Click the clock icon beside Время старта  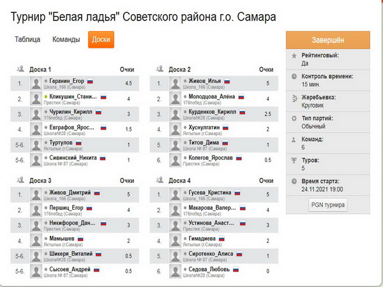click(294, 181)
